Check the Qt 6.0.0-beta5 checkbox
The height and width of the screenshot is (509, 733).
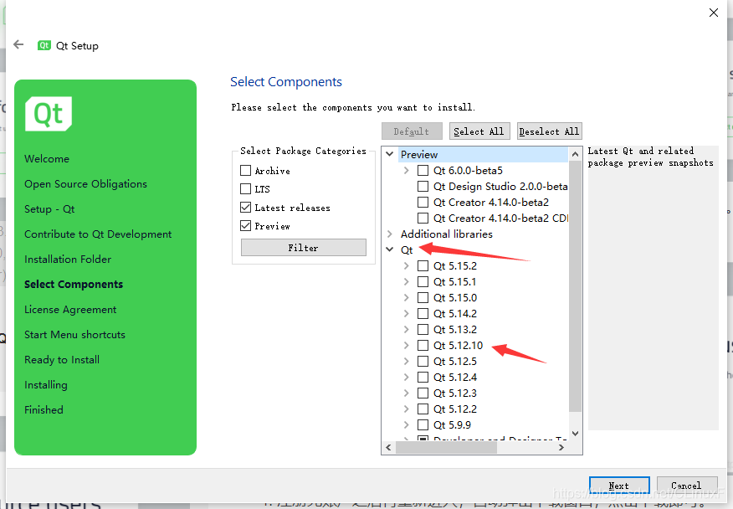(423, 170)
